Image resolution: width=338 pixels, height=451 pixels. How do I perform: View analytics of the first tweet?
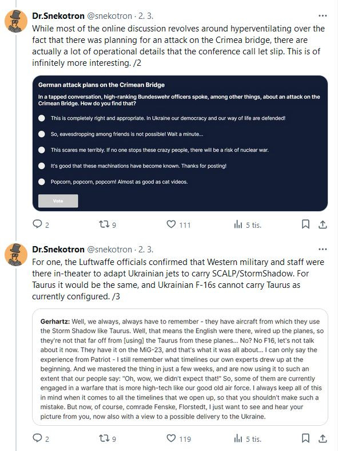pyautogui.click(x=238, y=224)
